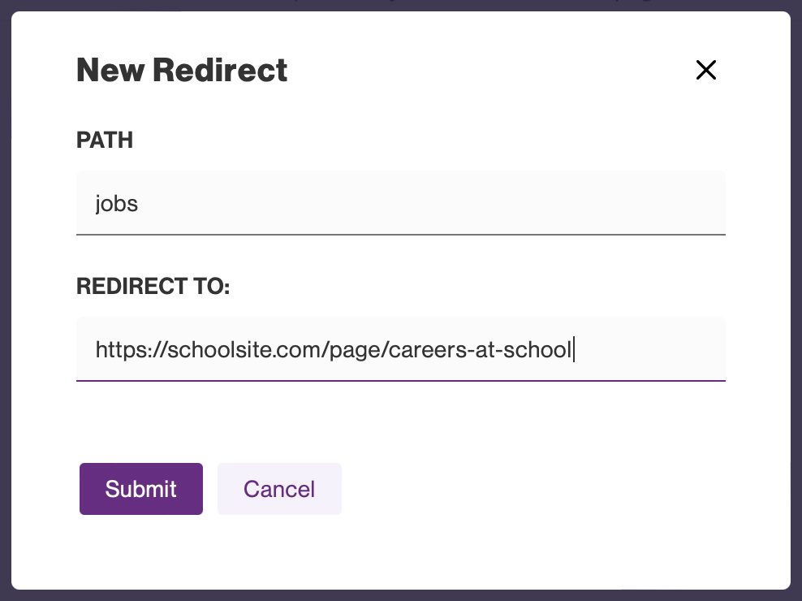
Task: Click the REDIRECT TO: label
Action: (153, 287)
